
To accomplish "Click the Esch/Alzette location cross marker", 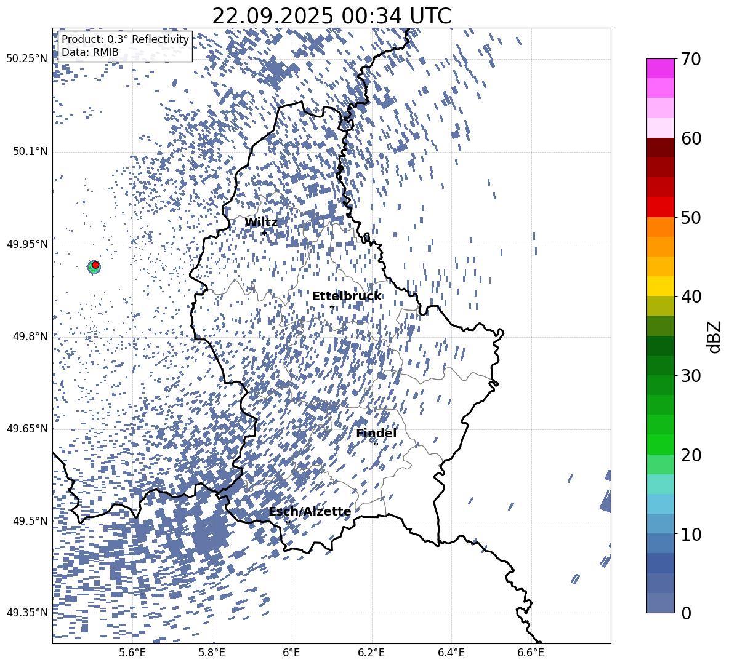I will pos(288,522).
